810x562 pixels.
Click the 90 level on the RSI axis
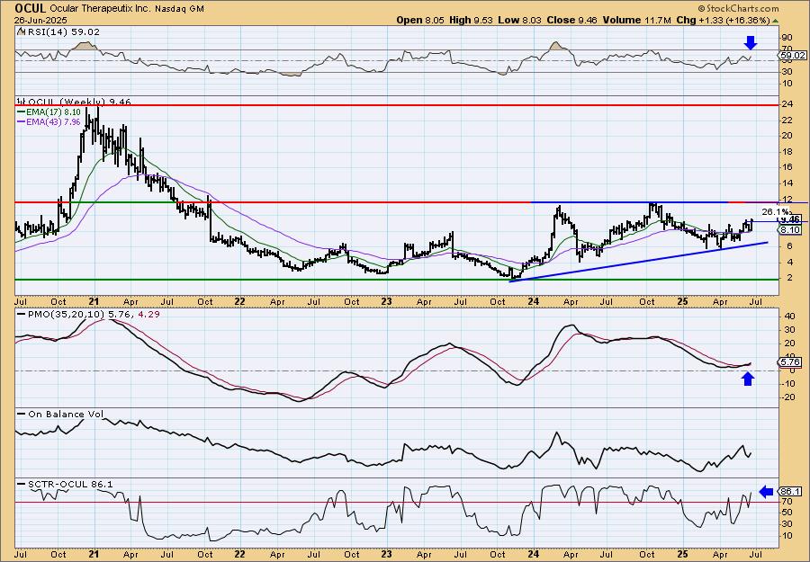787,39
